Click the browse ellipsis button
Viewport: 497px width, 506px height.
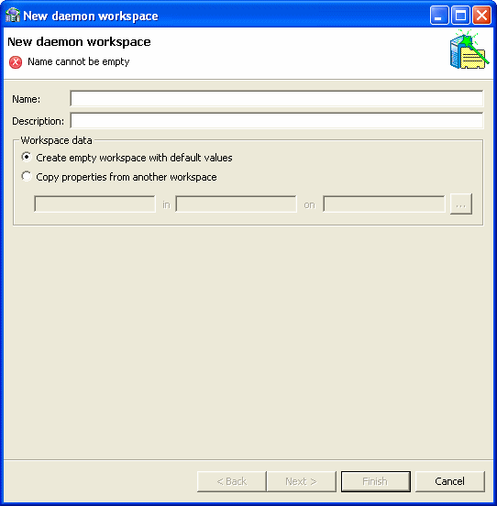pos(461,204)
